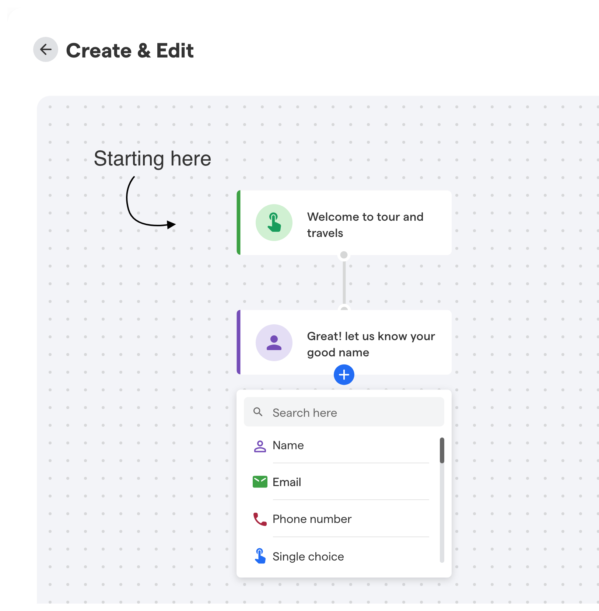Select the Phone number handset icon
Viewport: 599px width, 611px height.
click(260, 519)
